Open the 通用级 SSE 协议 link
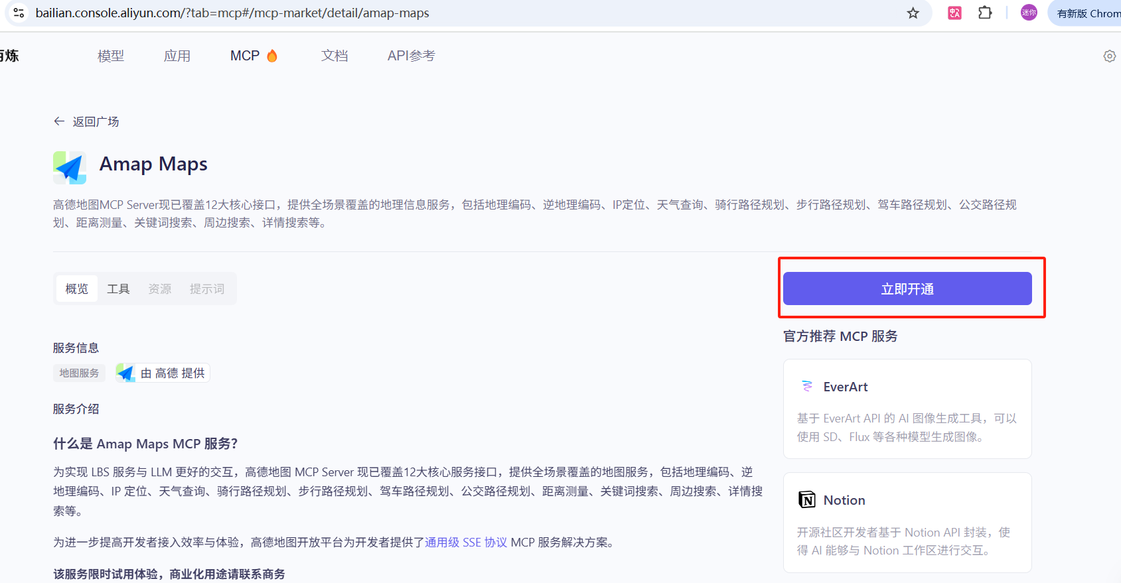This screenshot has width=1121, height=583. coord(466,542)
